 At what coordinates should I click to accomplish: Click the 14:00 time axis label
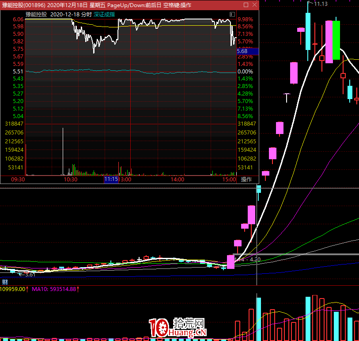pyautogui.click(x=178, y=179)
